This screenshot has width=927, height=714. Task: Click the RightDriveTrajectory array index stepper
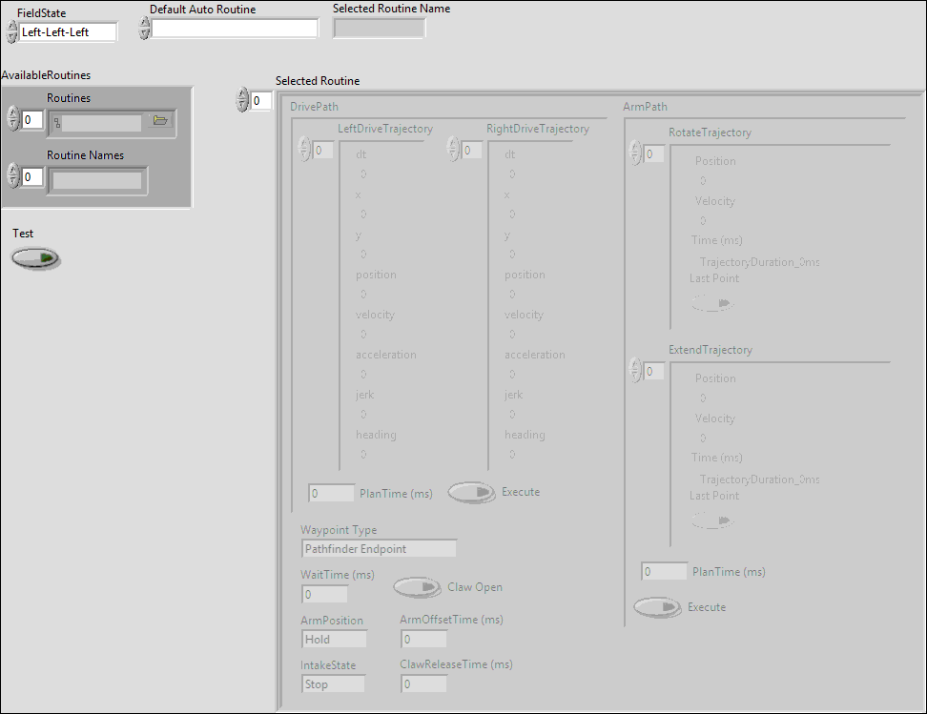coord(454,149)
